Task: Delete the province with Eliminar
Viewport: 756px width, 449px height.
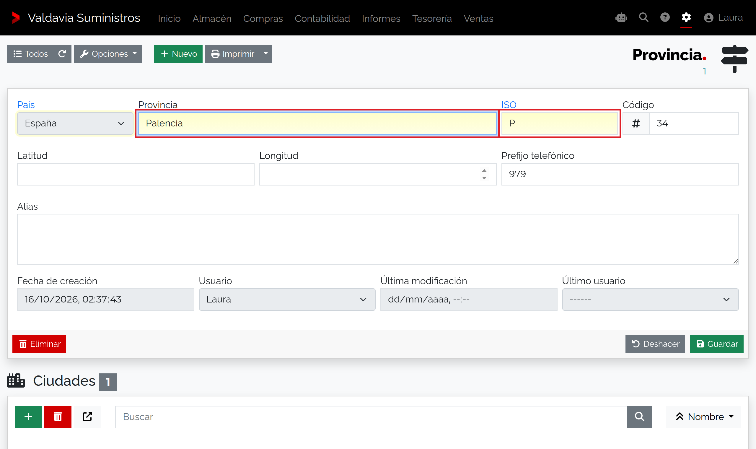Action: click(39, 344)
